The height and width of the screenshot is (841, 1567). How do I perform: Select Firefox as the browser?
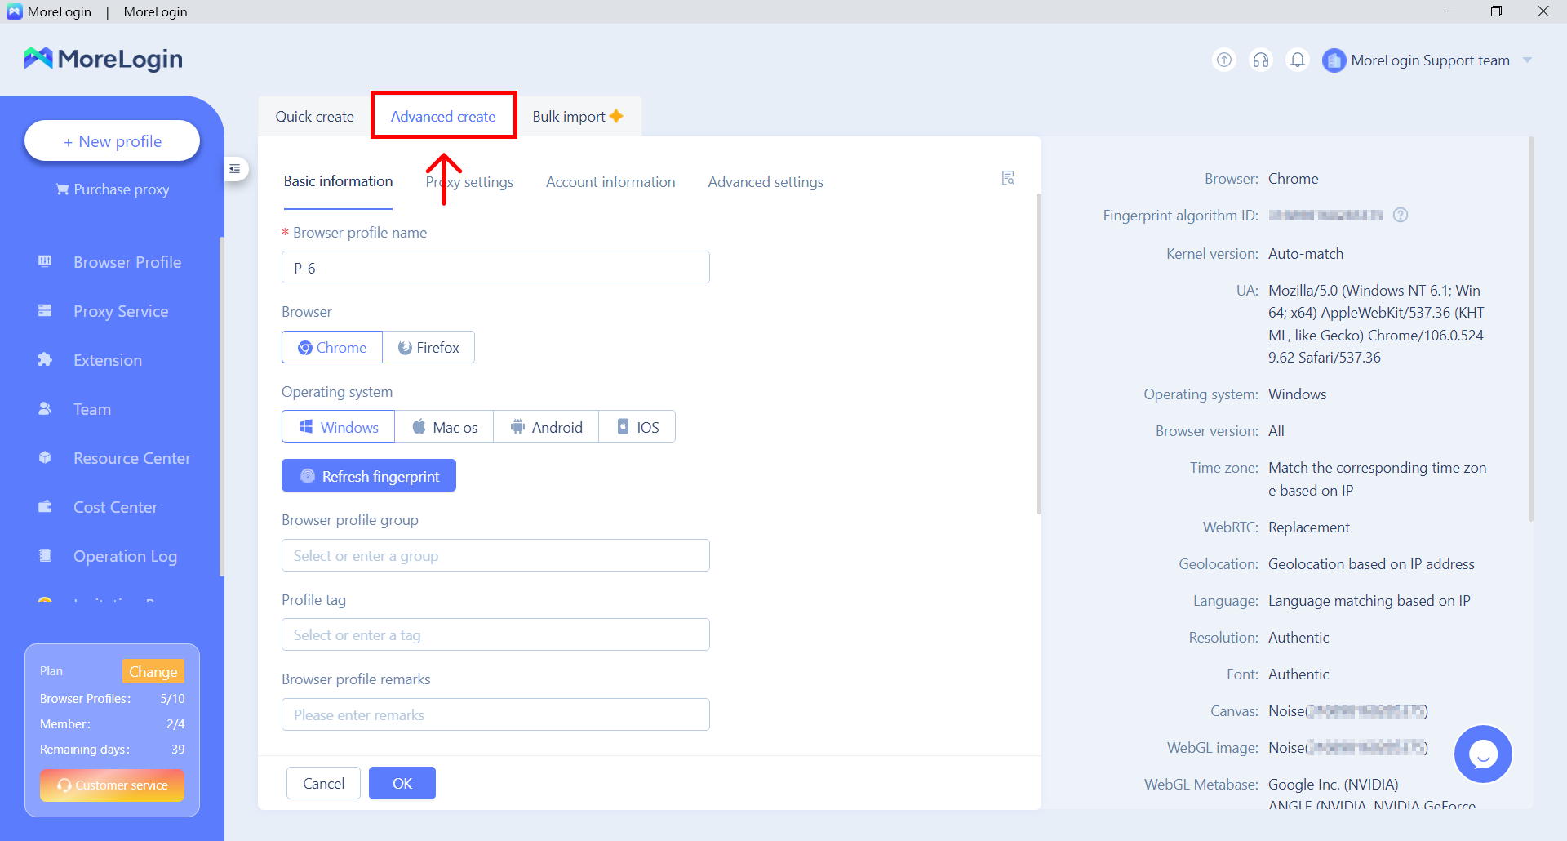428,347
